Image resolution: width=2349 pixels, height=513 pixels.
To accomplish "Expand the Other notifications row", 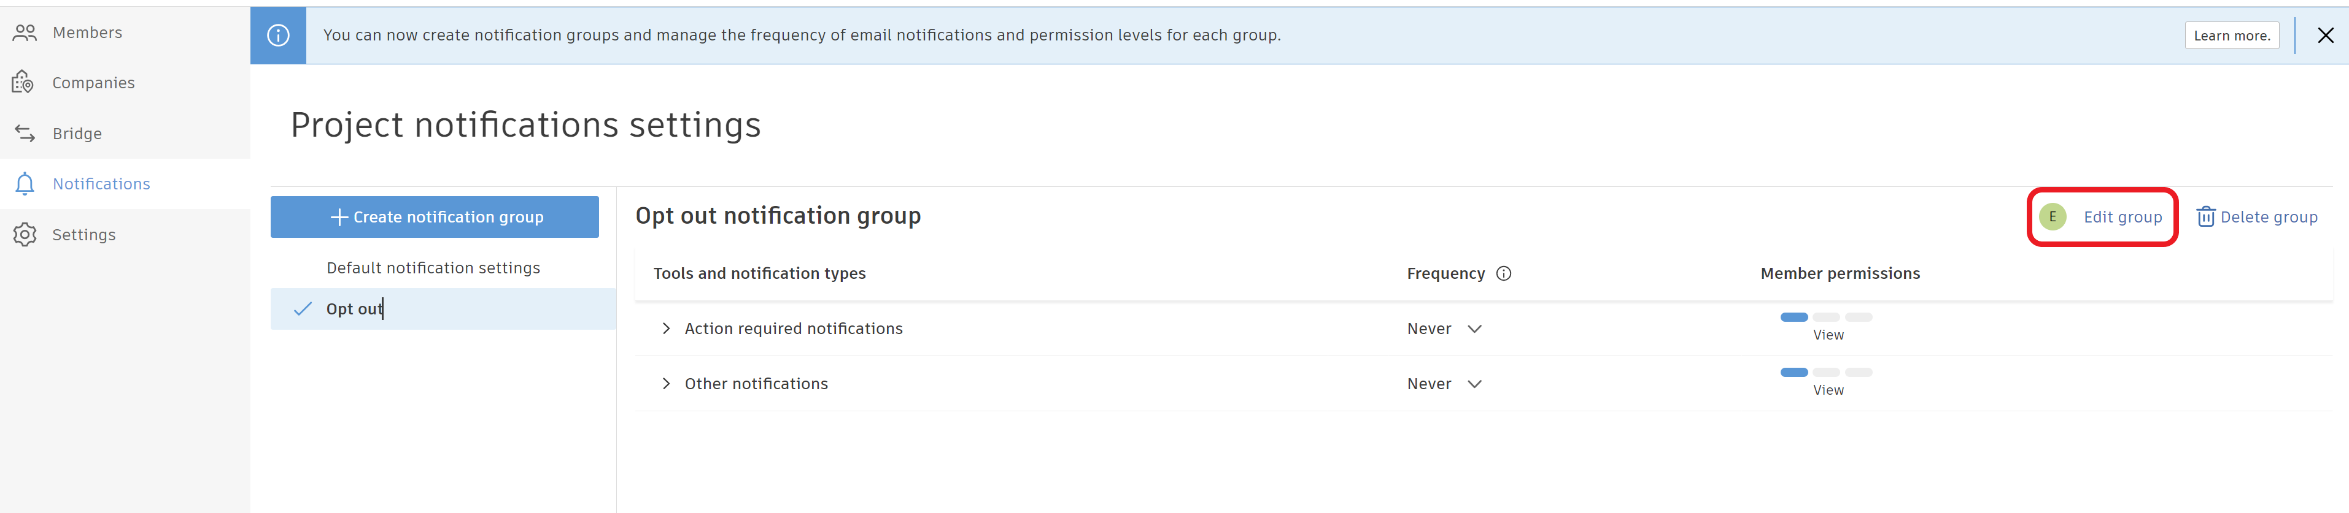I will [666, 382].
